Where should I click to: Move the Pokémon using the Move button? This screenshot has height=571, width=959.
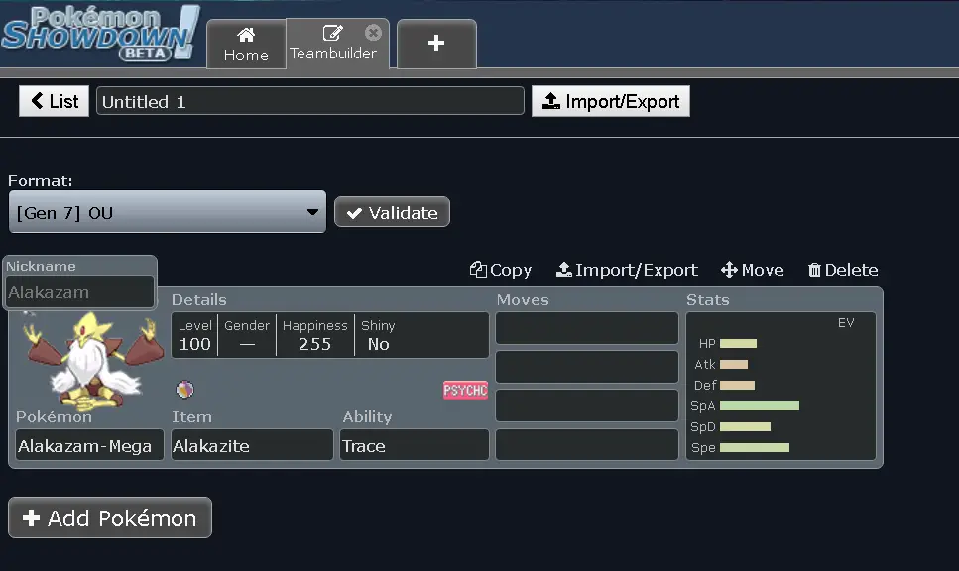click(752, 270)
